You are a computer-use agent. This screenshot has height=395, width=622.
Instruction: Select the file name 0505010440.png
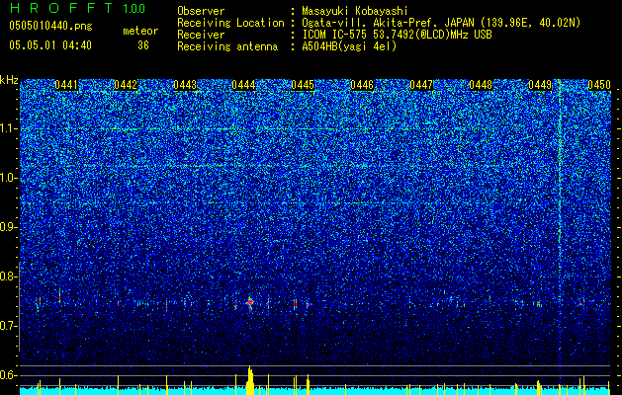click(50, 26)
